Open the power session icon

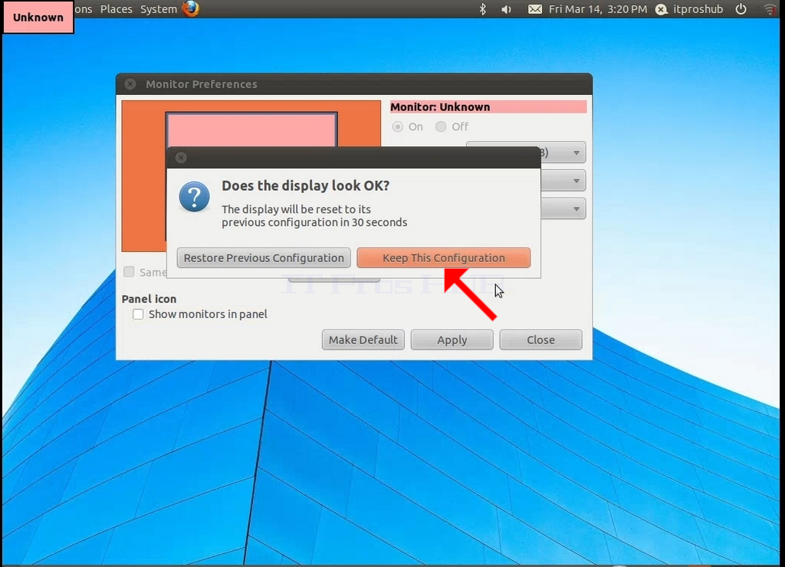[741, 9]
